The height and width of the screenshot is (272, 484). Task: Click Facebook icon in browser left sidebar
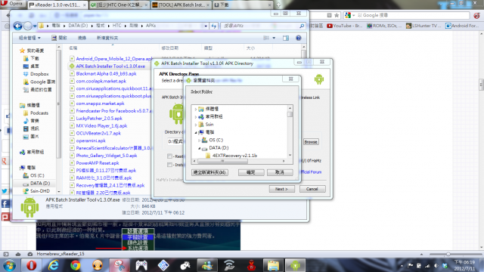point(5,204)
